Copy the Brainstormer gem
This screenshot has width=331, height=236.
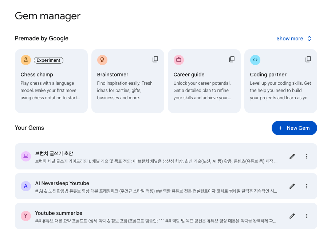pyautogui.click(x=155, y=59)
